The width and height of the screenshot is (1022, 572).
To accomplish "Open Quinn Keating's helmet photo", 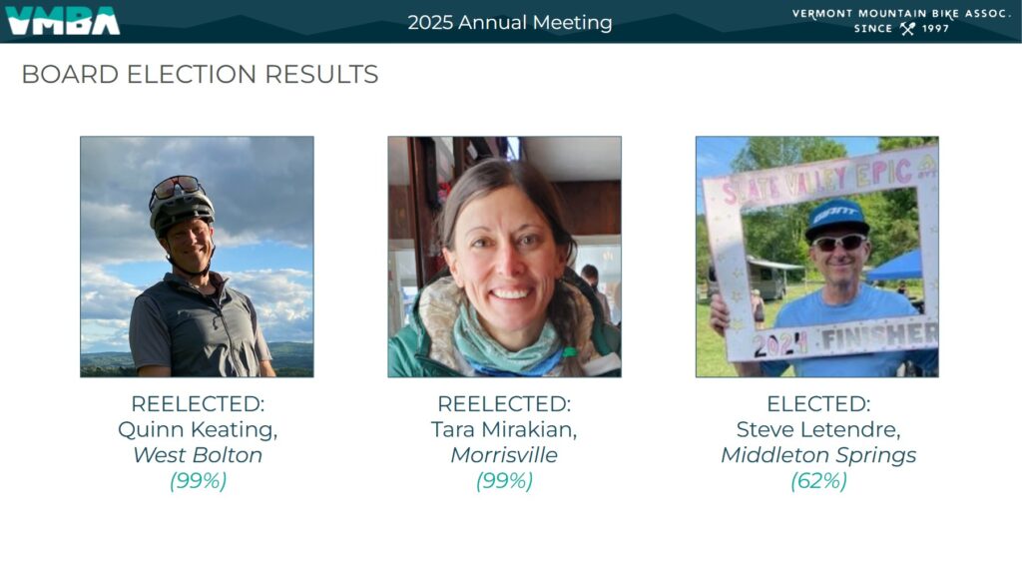I will click(197, 257).
